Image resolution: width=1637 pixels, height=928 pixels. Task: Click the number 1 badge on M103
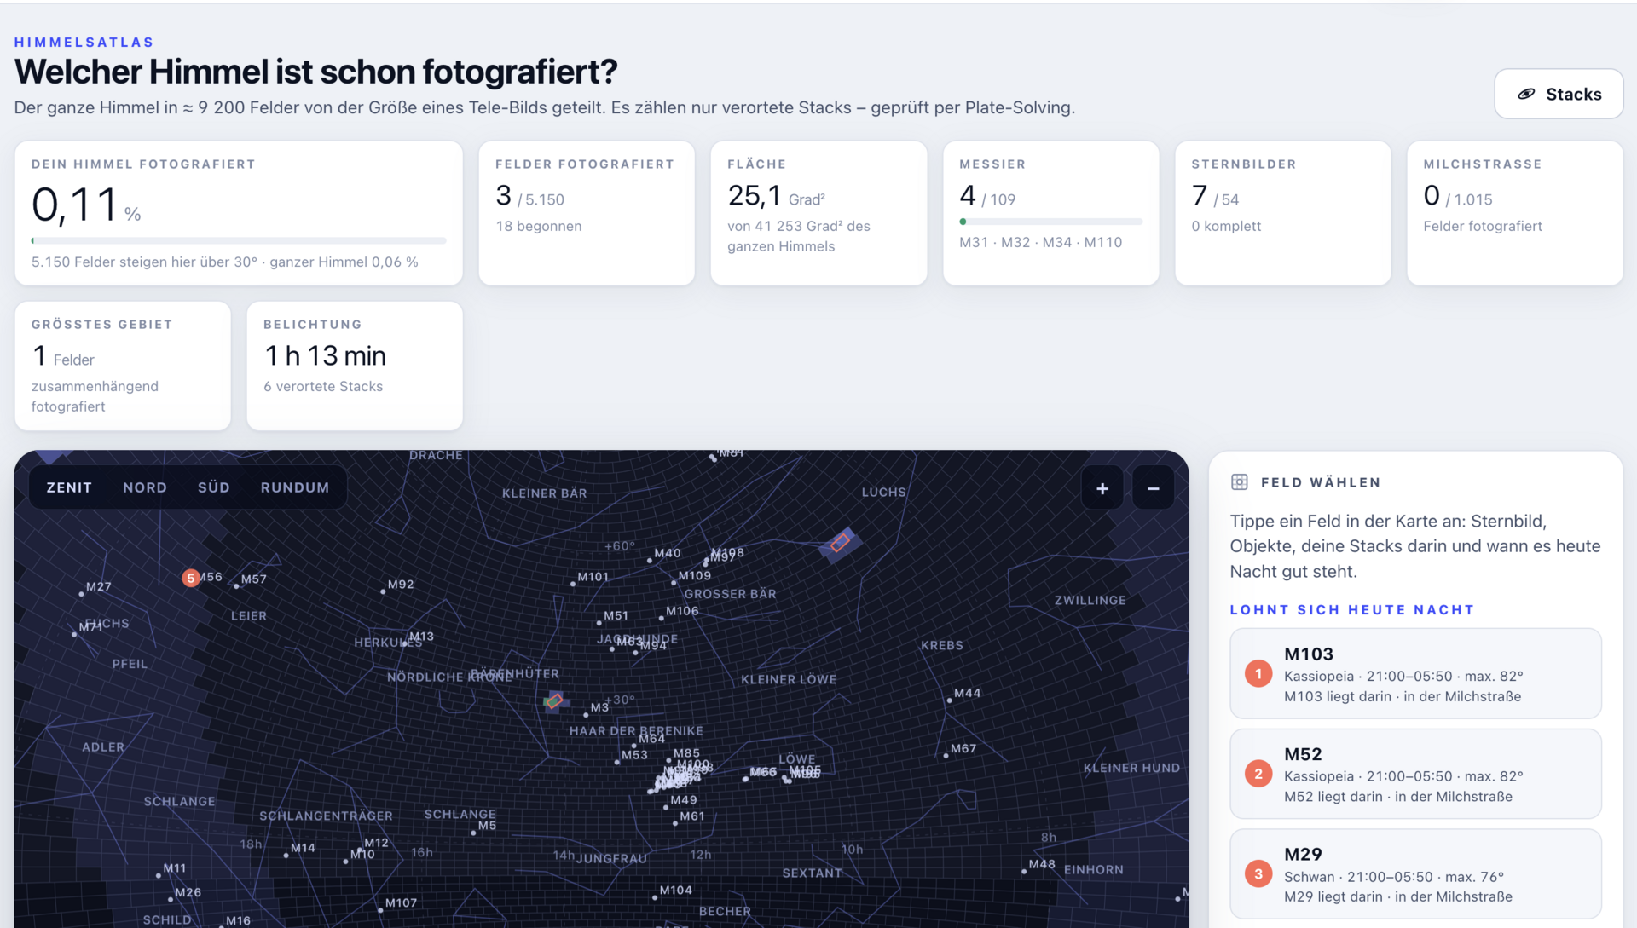(x=1258, y=674)
